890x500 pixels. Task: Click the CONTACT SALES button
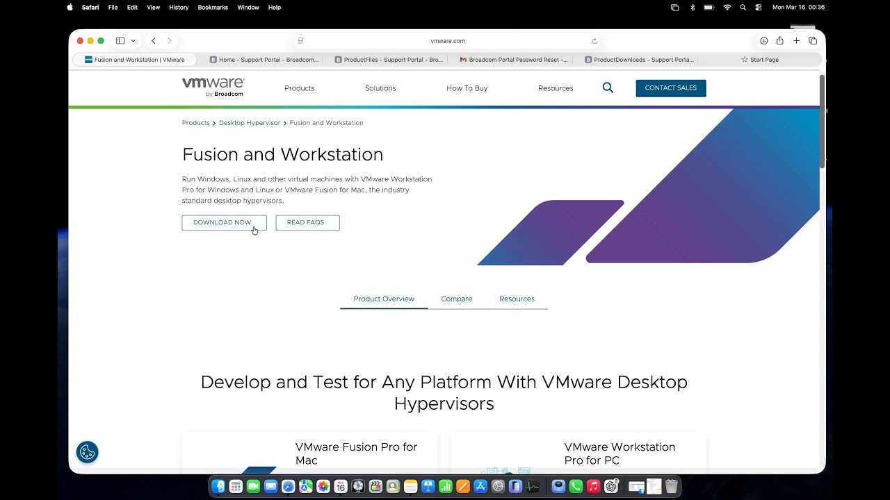(x=670, y=88)
